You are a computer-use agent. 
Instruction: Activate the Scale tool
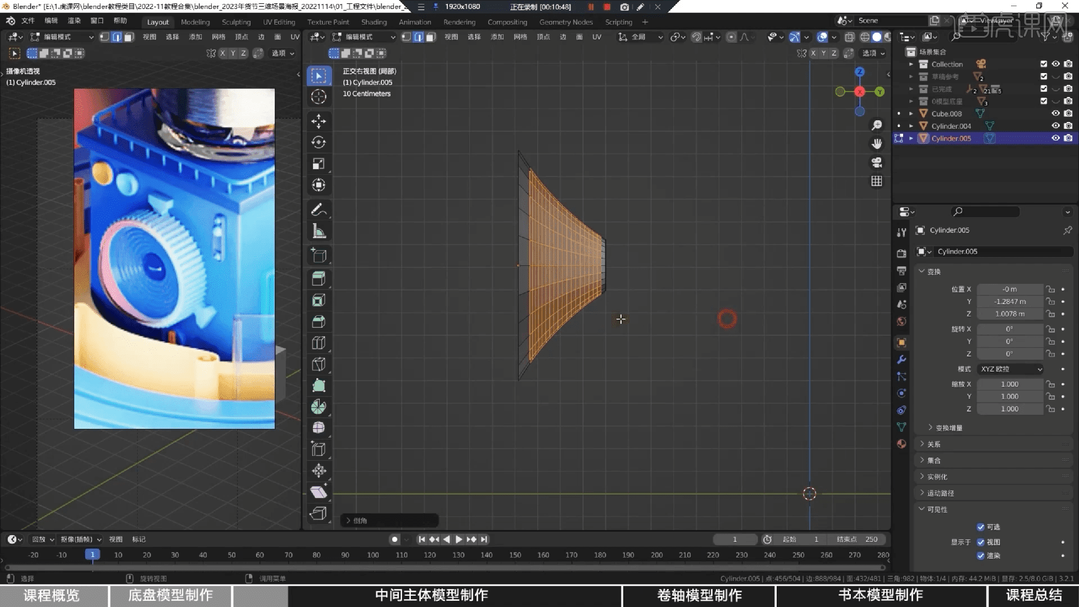[x=319, y=164]
